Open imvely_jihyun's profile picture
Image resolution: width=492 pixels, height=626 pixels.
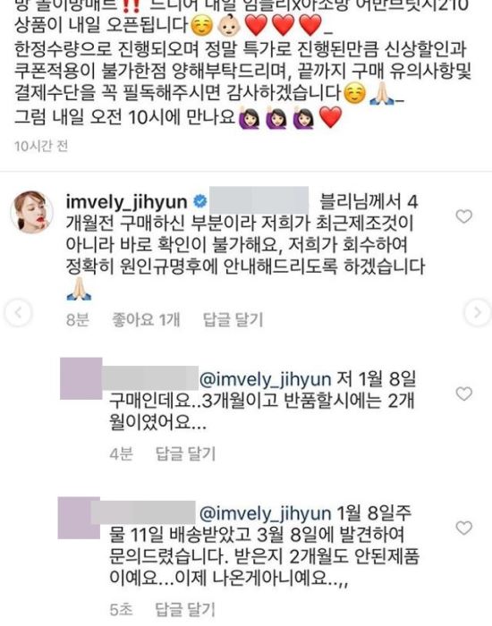[x=32, y=212]
